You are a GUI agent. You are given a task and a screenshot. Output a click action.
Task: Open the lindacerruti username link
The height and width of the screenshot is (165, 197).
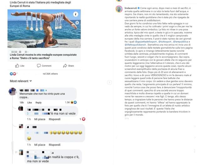pos(131,8)
